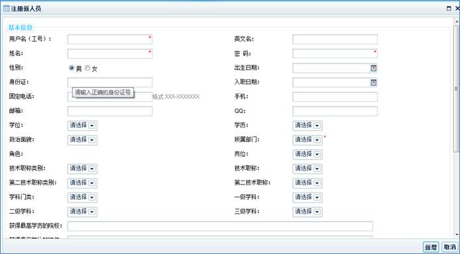This screenshot has width=460, height=254.
Task: Expand the 政治面貌 dropdown
Action: point(82,140)
